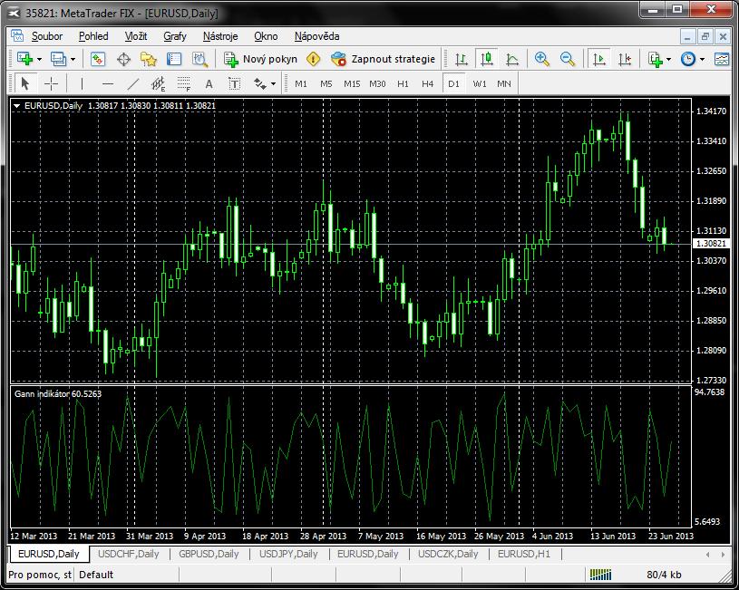Set timeframe to M15
Screen dimensions: 739x590
click(x=352, y=84)
